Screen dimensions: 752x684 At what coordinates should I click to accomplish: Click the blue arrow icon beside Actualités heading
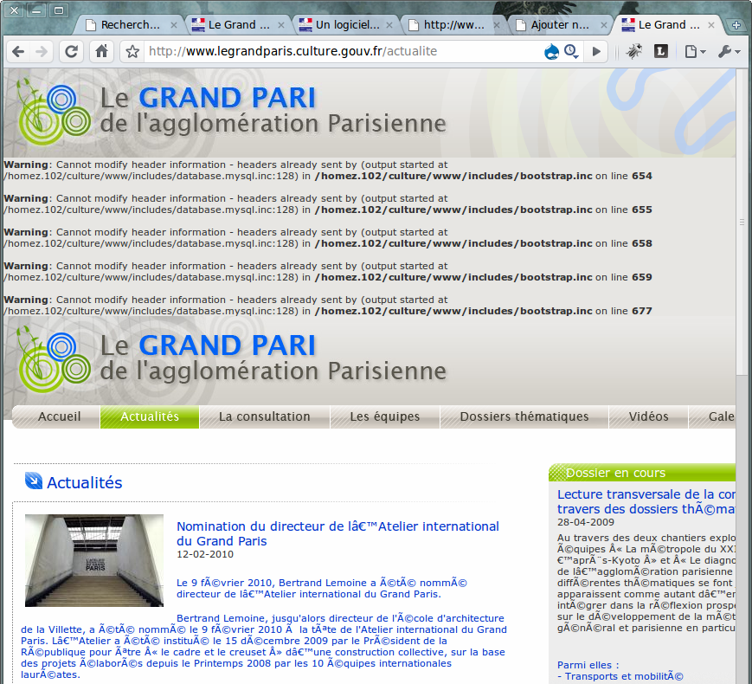34,481
